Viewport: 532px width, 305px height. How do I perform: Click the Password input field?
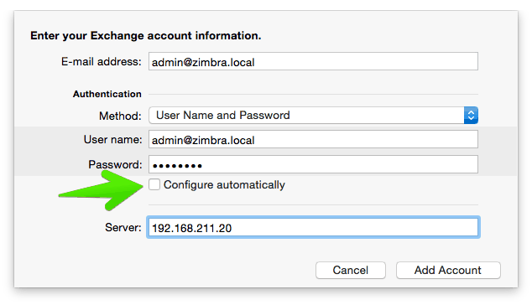click(313, 164)
